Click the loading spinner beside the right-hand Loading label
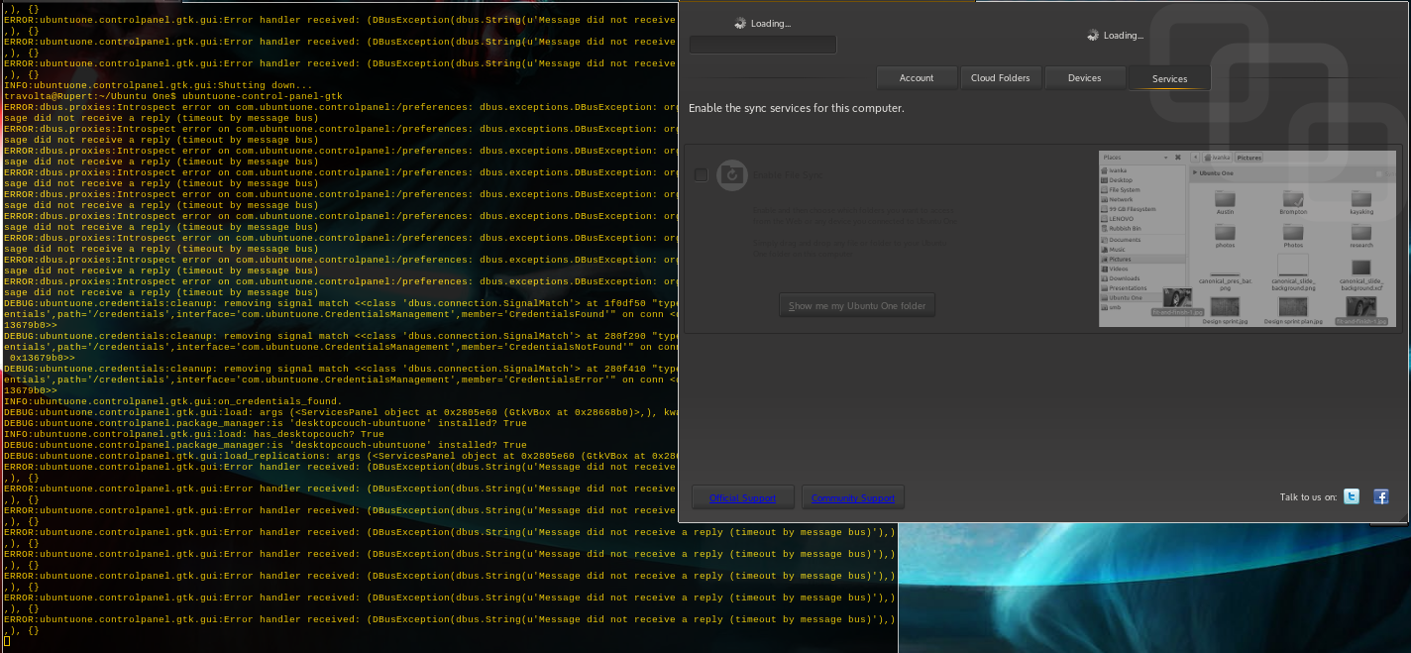1411x653 pixels. coord(1093,35)
